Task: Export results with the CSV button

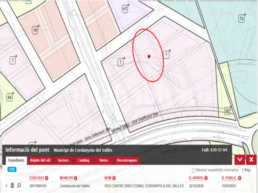Action: [12, 169]
